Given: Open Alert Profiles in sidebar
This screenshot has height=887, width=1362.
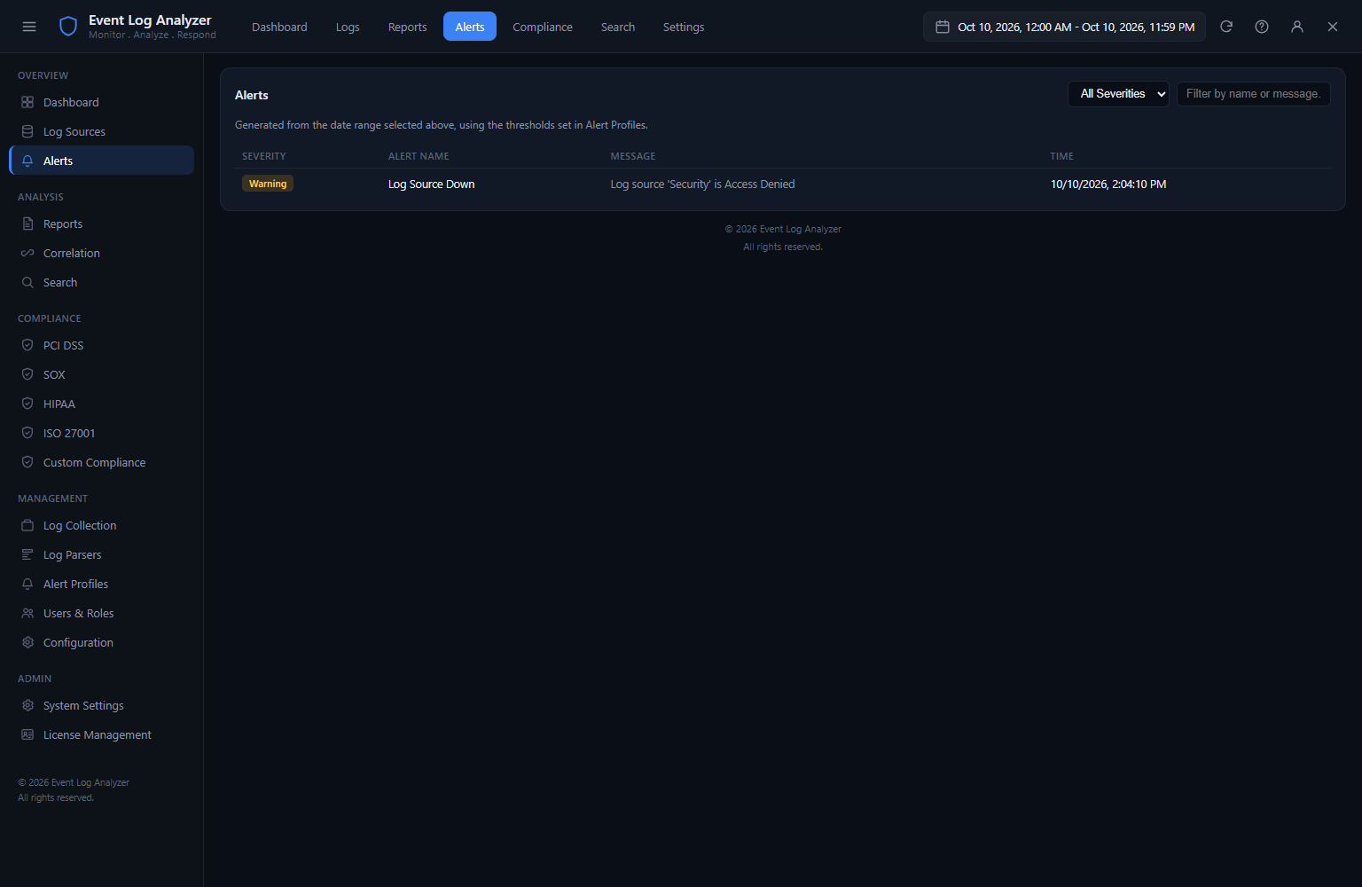Looking at the screenshot, I should tap(101, 584).
